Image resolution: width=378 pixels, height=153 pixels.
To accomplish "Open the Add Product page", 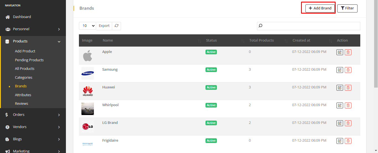I will (25, 51).
